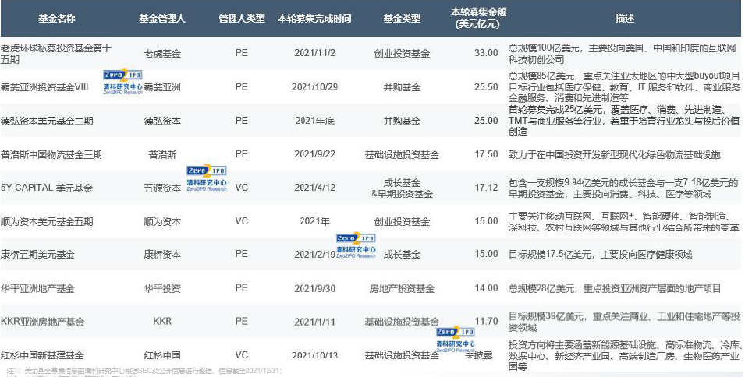Click VC type cell in 顺为资本 row
The height and width of the screenshot is (377, 745).
coord(241,221)
